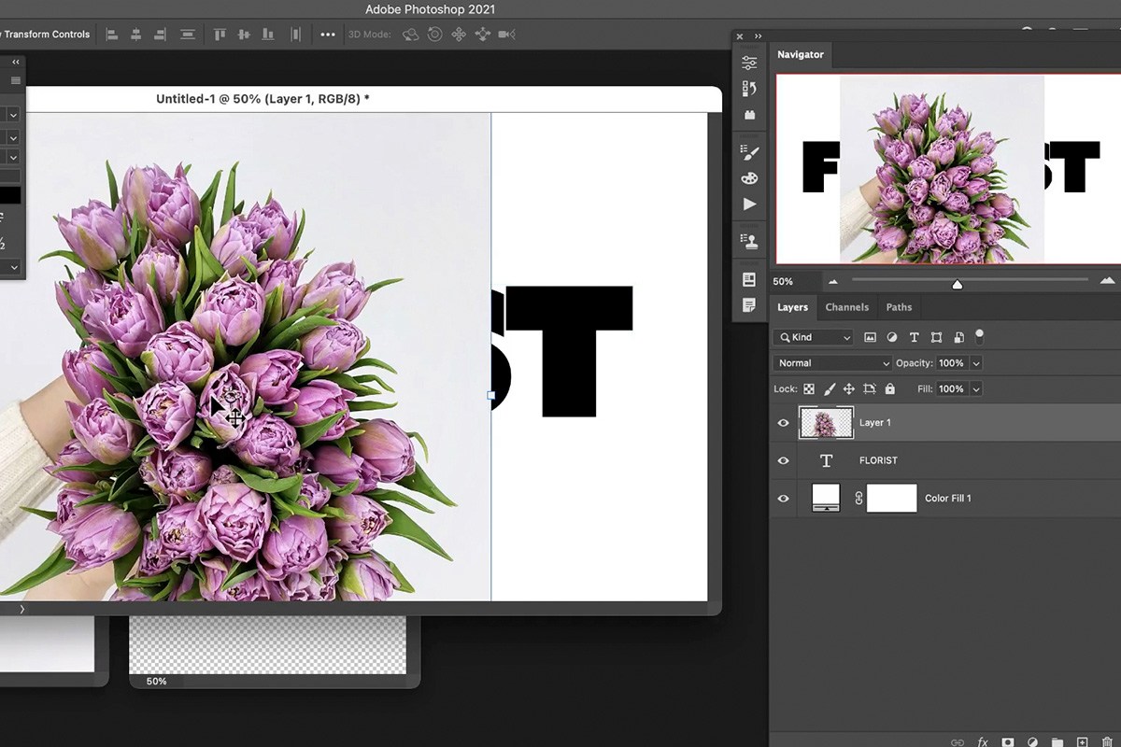
Task: Open the upper document-page panel icon in dock
Action: 749,279
